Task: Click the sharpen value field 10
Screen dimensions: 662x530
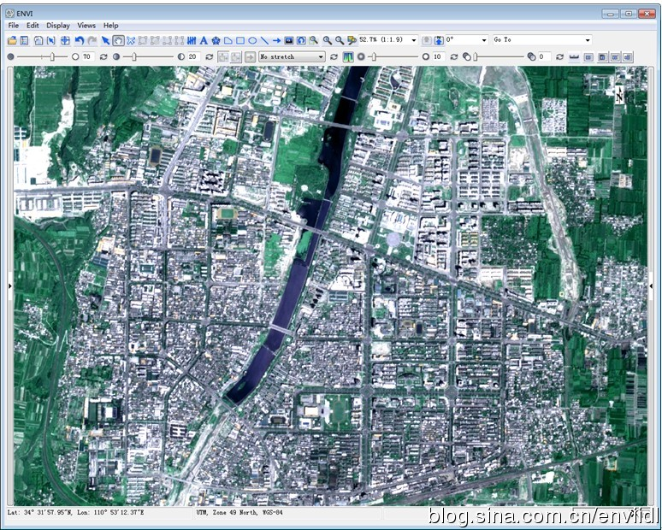Action: (439, 56)
